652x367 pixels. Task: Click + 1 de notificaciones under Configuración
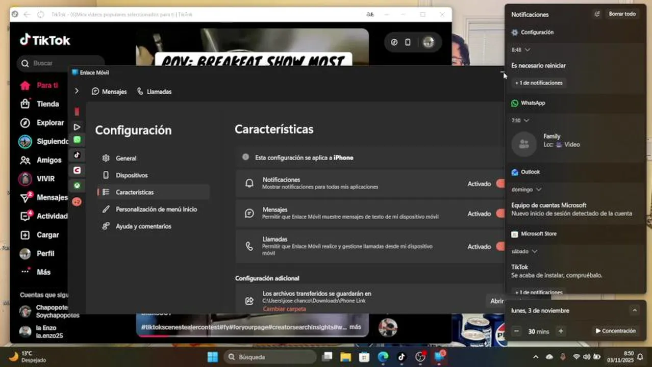539,83
